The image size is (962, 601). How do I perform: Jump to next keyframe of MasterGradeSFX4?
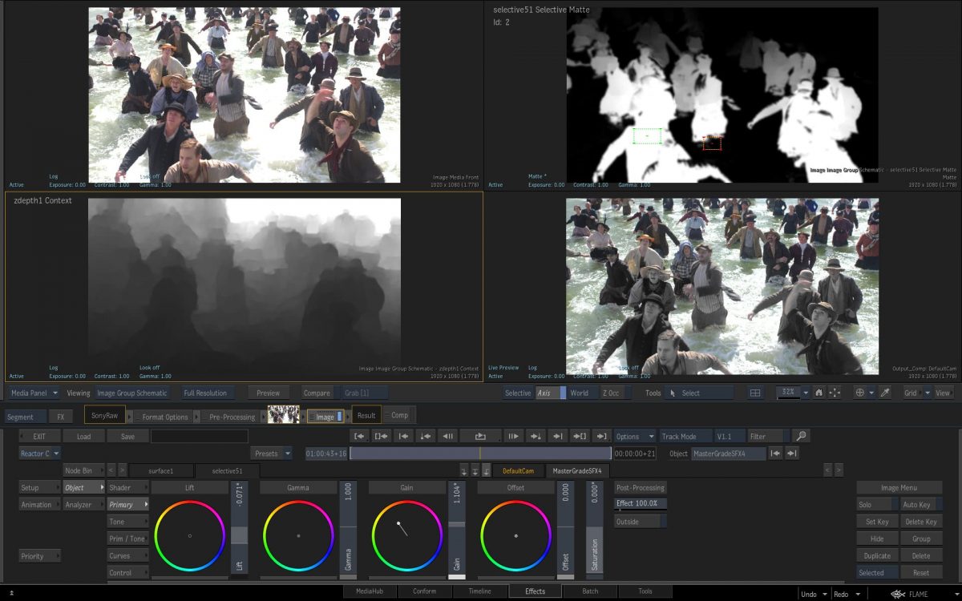[x=792, y=454]
